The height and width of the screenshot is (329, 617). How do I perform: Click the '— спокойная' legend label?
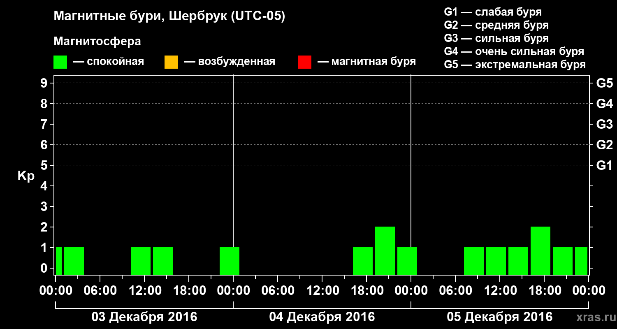(109, 62)
